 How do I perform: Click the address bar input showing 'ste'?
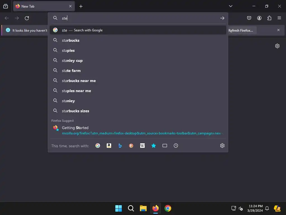[x=139, y=18]
